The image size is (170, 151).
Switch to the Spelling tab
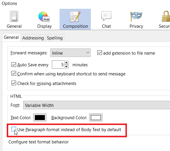55,38
